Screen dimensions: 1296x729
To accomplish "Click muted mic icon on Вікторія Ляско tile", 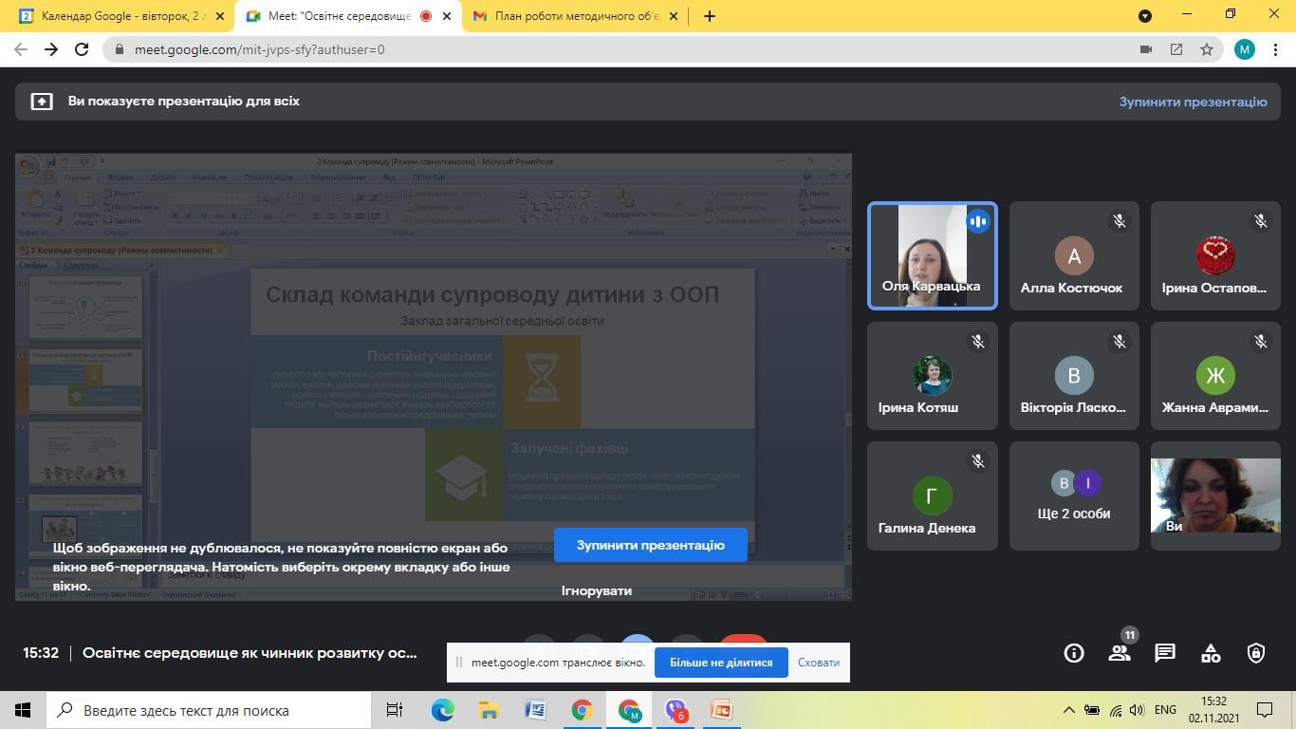I will 1120,341.
